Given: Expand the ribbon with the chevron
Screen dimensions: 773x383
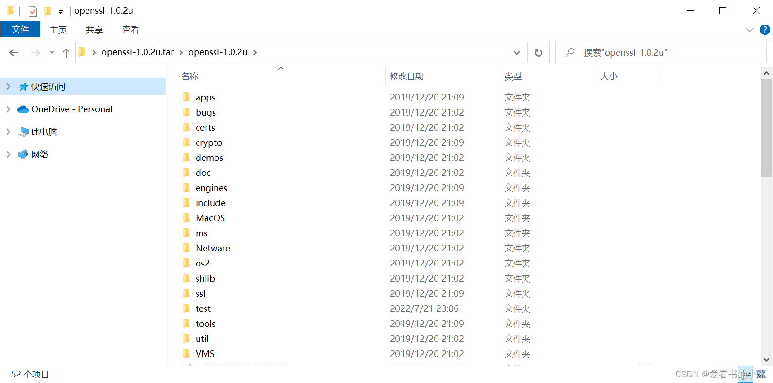Looking at the screenshot, I should (749, 30).
